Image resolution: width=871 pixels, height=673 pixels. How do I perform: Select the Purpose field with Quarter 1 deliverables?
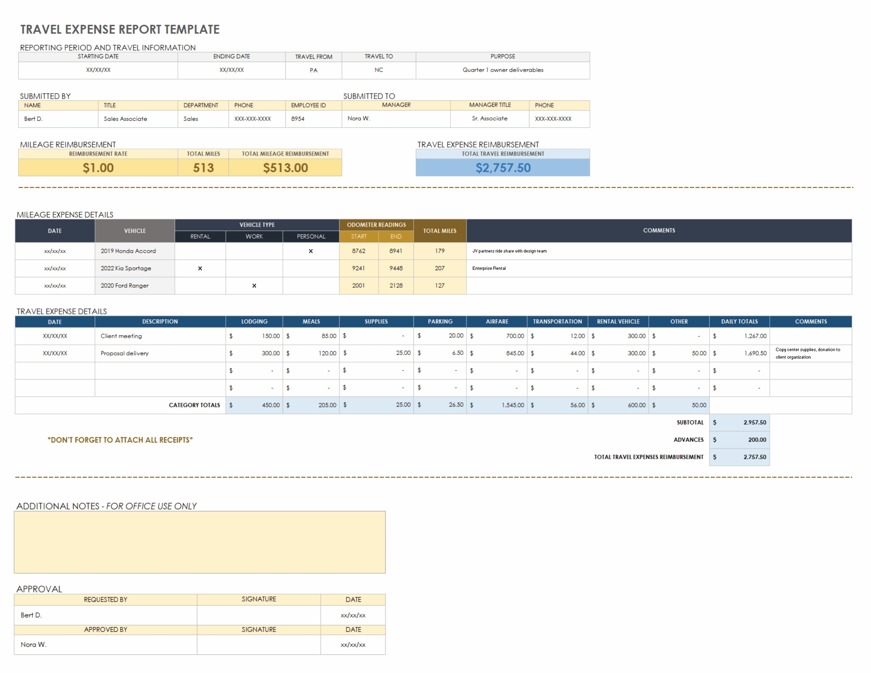(503, 70)
